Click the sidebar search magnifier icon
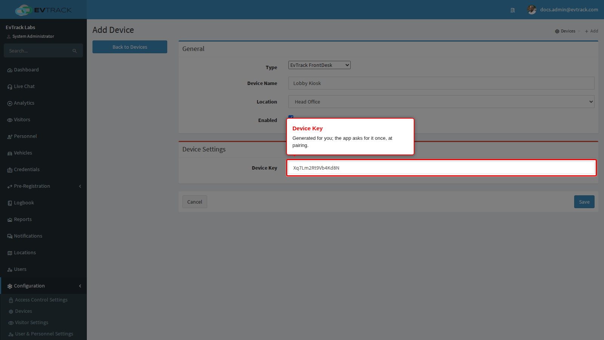 [75, 51]
